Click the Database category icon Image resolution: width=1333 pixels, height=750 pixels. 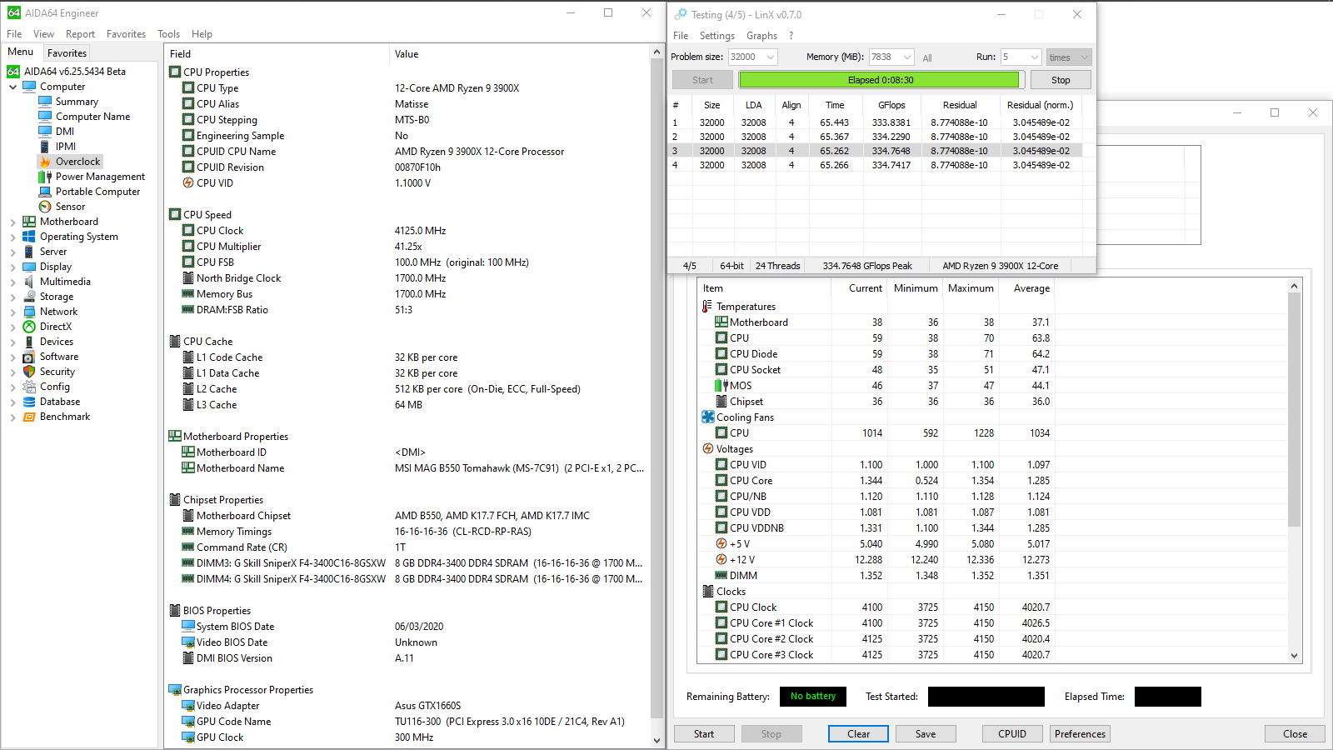(x=29, y=402)
